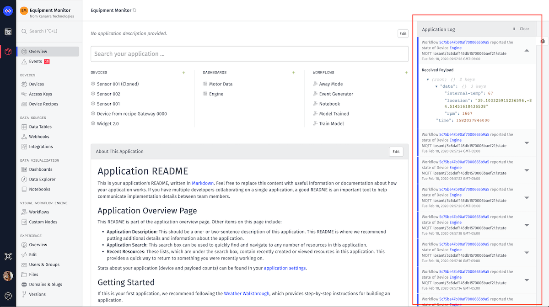Expand the 09:57:16 log entry

(527, 253)
